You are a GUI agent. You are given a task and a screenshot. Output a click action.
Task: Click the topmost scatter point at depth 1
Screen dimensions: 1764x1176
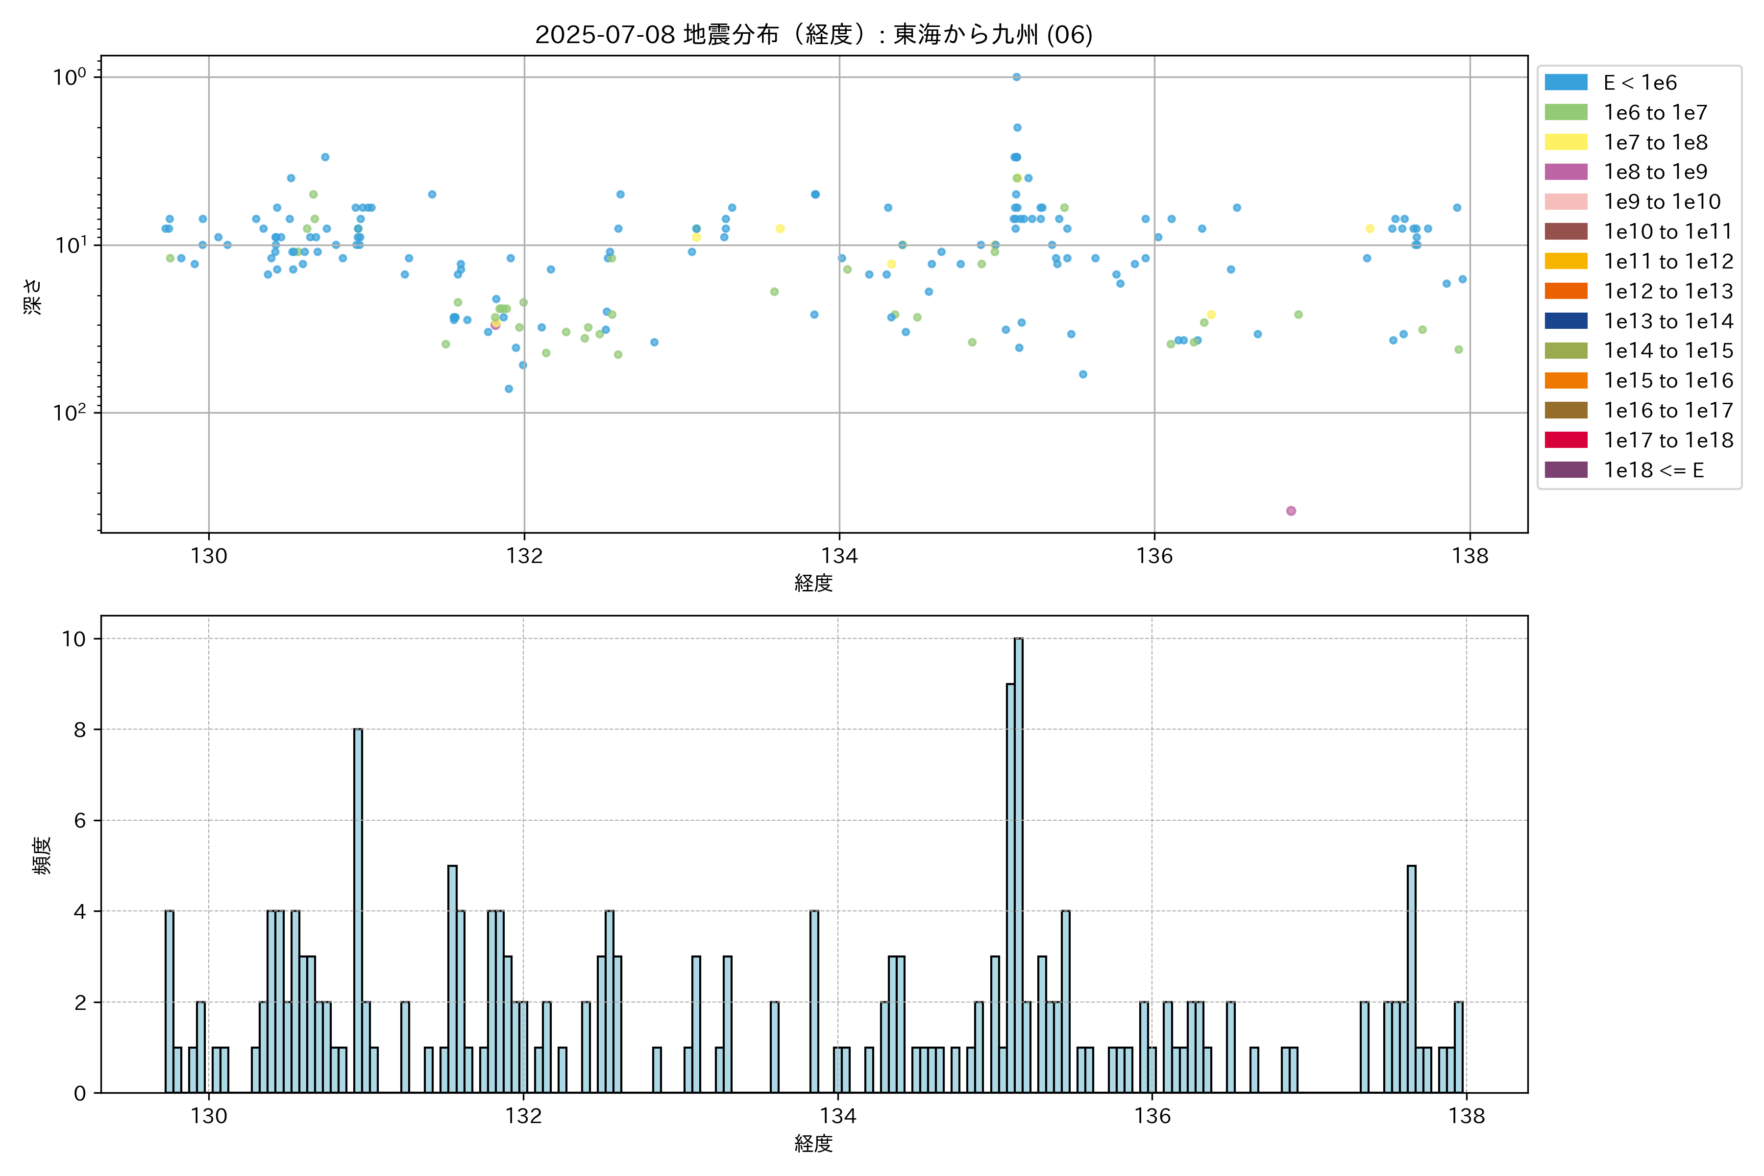(1016, 77)
